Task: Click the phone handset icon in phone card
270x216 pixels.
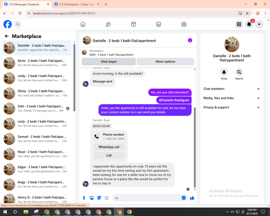Action: (x=97, y=137)
